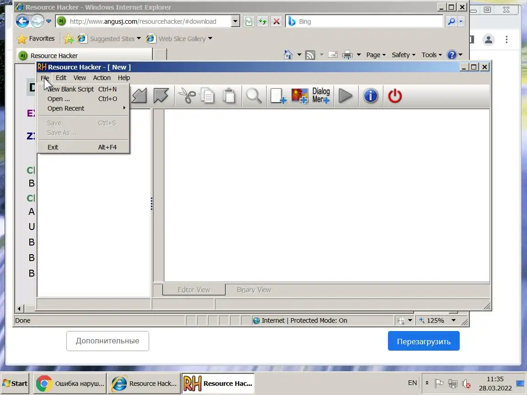Click the muted volume tray icon
Viewport: 527px width, 395px height.
tap(466, 383)
